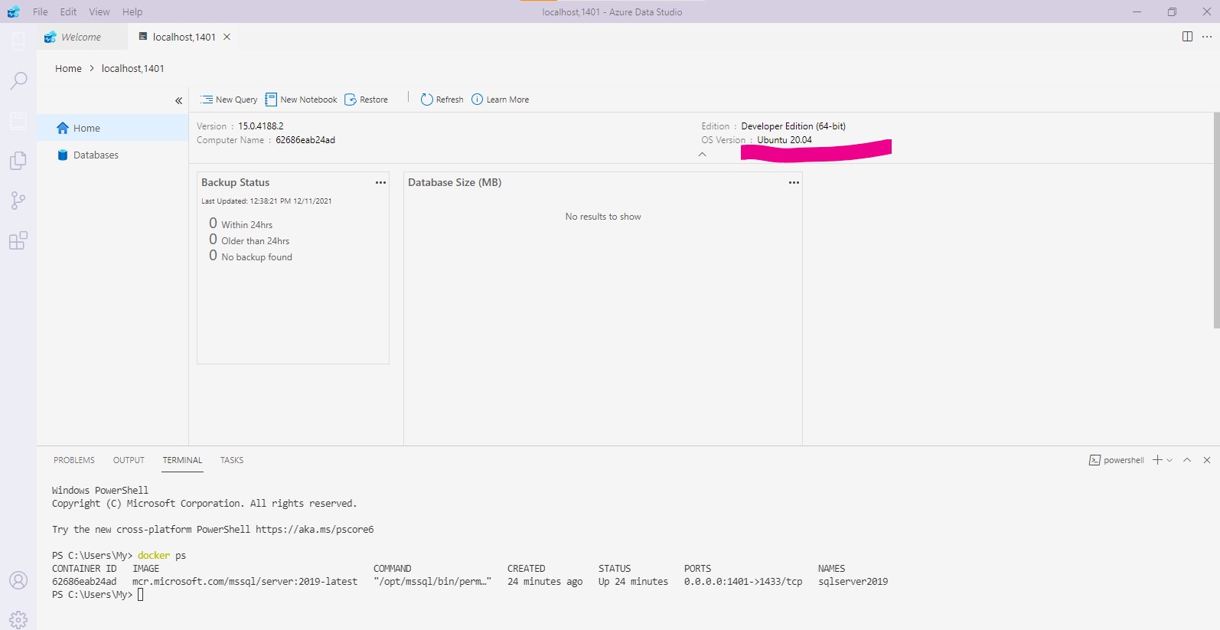The height and width of the screenshot is (630, 1220).
Task: Click the localhost,1401 breadcrumb
Action: click(x=132, y=68)
